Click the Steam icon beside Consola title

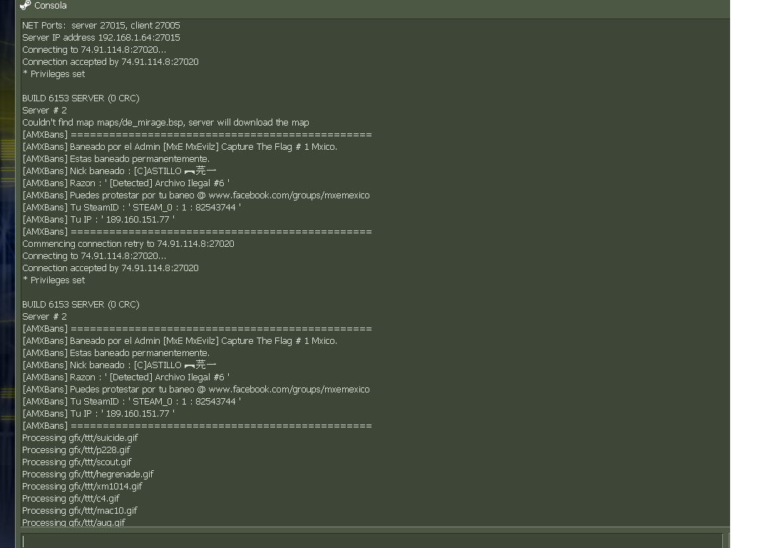[x=25, y=5]
